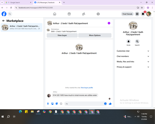Click the voice clip microphone icon
155x124 pixels.
[x=48, y=104]
